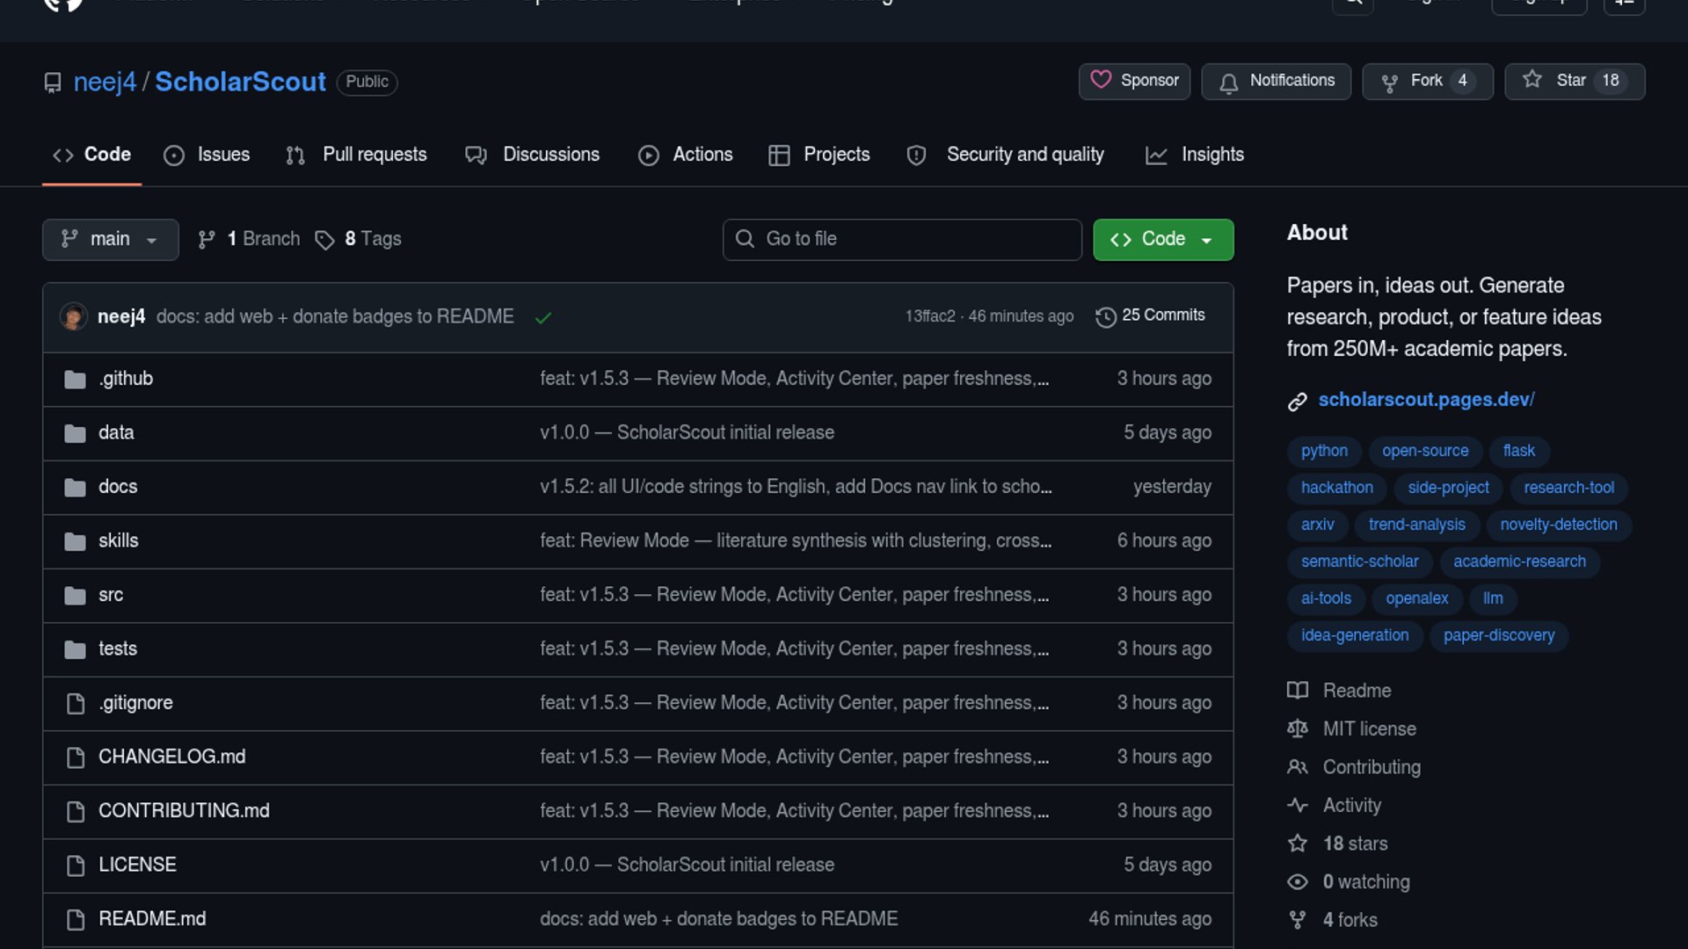Click the paper-discovery topic tag
1688x949 pixels.
1499,635
